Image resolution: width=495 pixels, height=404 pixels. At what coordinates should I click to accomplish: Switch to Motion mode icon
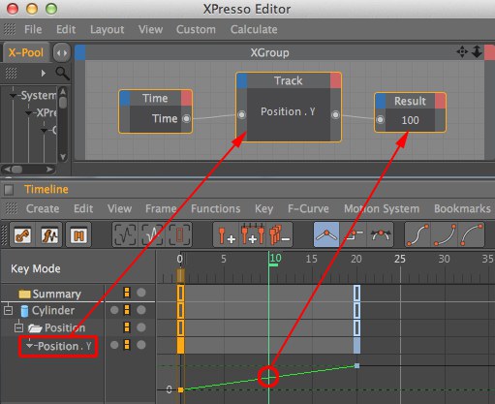click(x=78, y=234)
